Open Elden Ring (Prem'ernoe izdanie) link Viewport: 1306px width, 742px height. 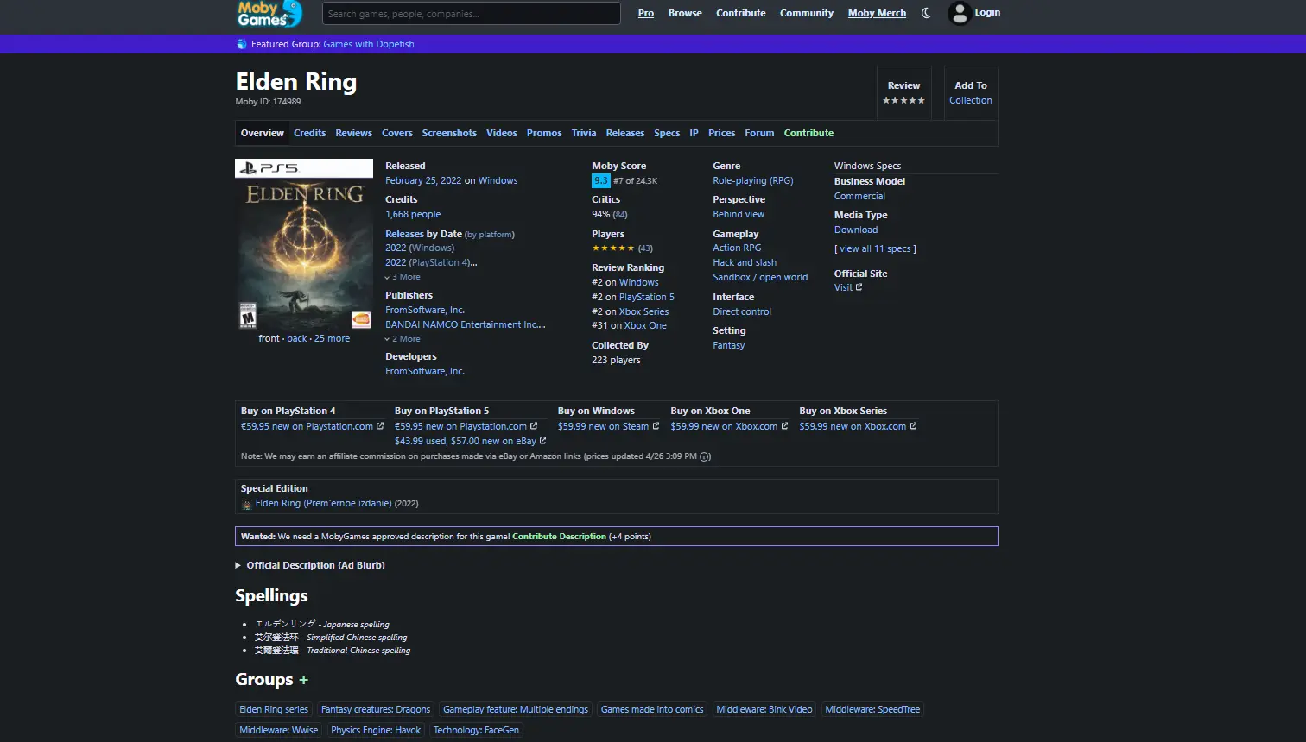point(324,503)
